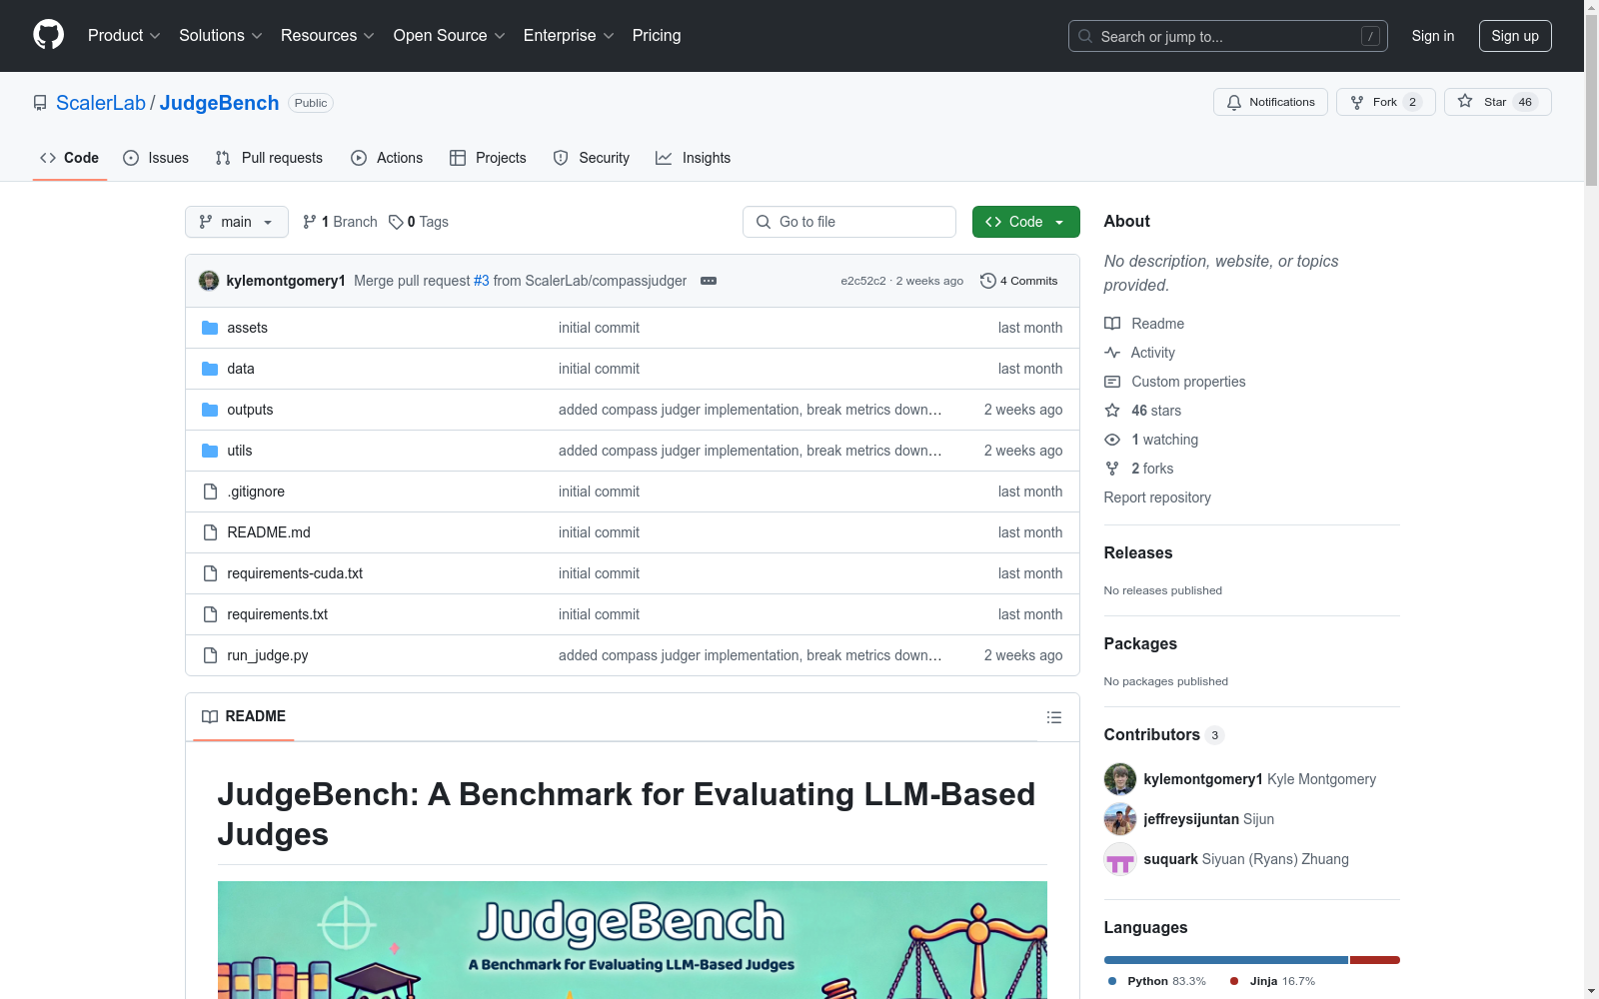Click the Go to file search field
Viewport: 1599px width, 999px height.
849,222
